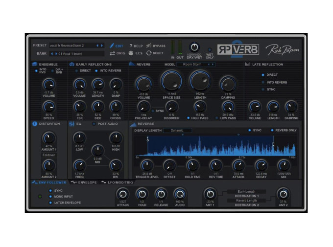Open the reverb Model dropdown showing Room Storm
The width and height of the screenshot is (333, 247).
click(x=196, y=64)
